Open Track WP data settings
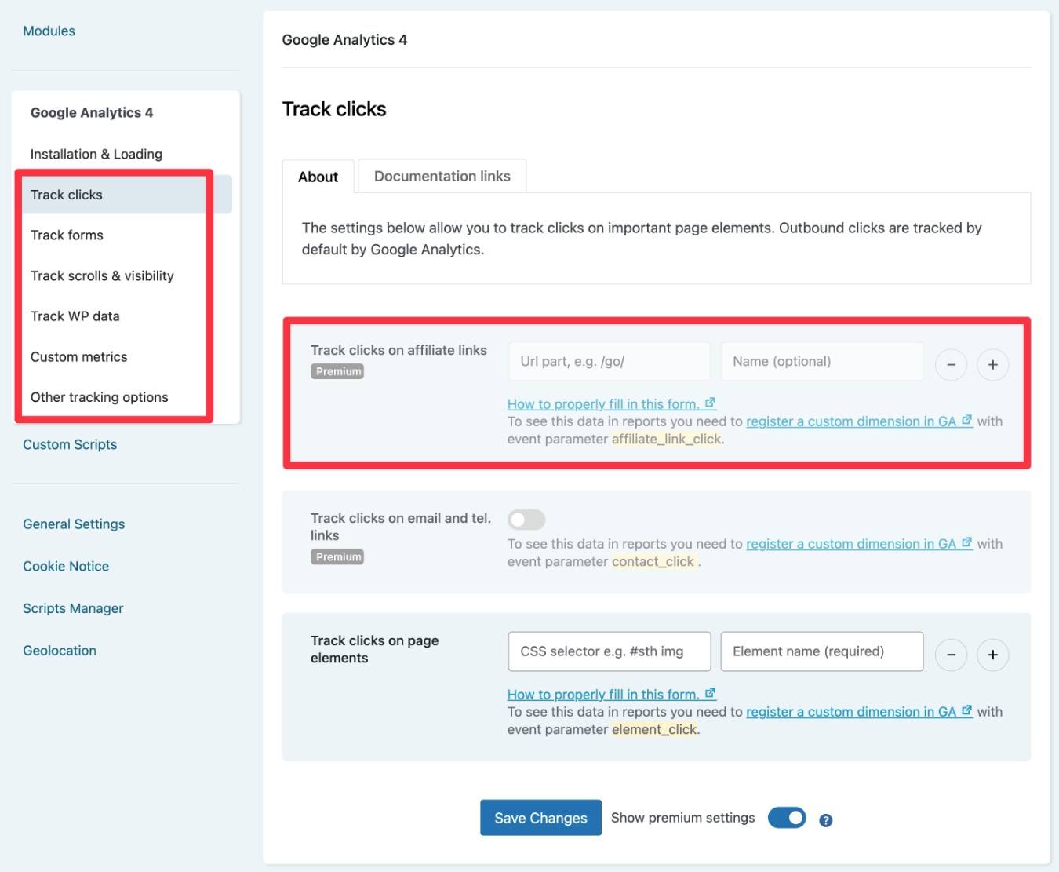This screenshot has height=872, width=1059. click(75, 316)
